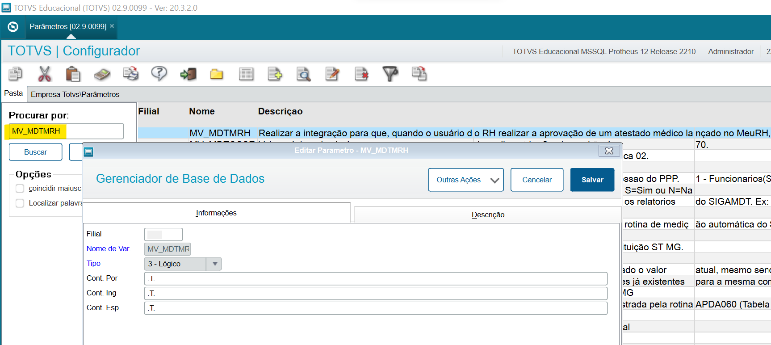Viewport: 771px width, 345px height.
Task: Click the Nome de Var. field
Action: coord(168,249)
